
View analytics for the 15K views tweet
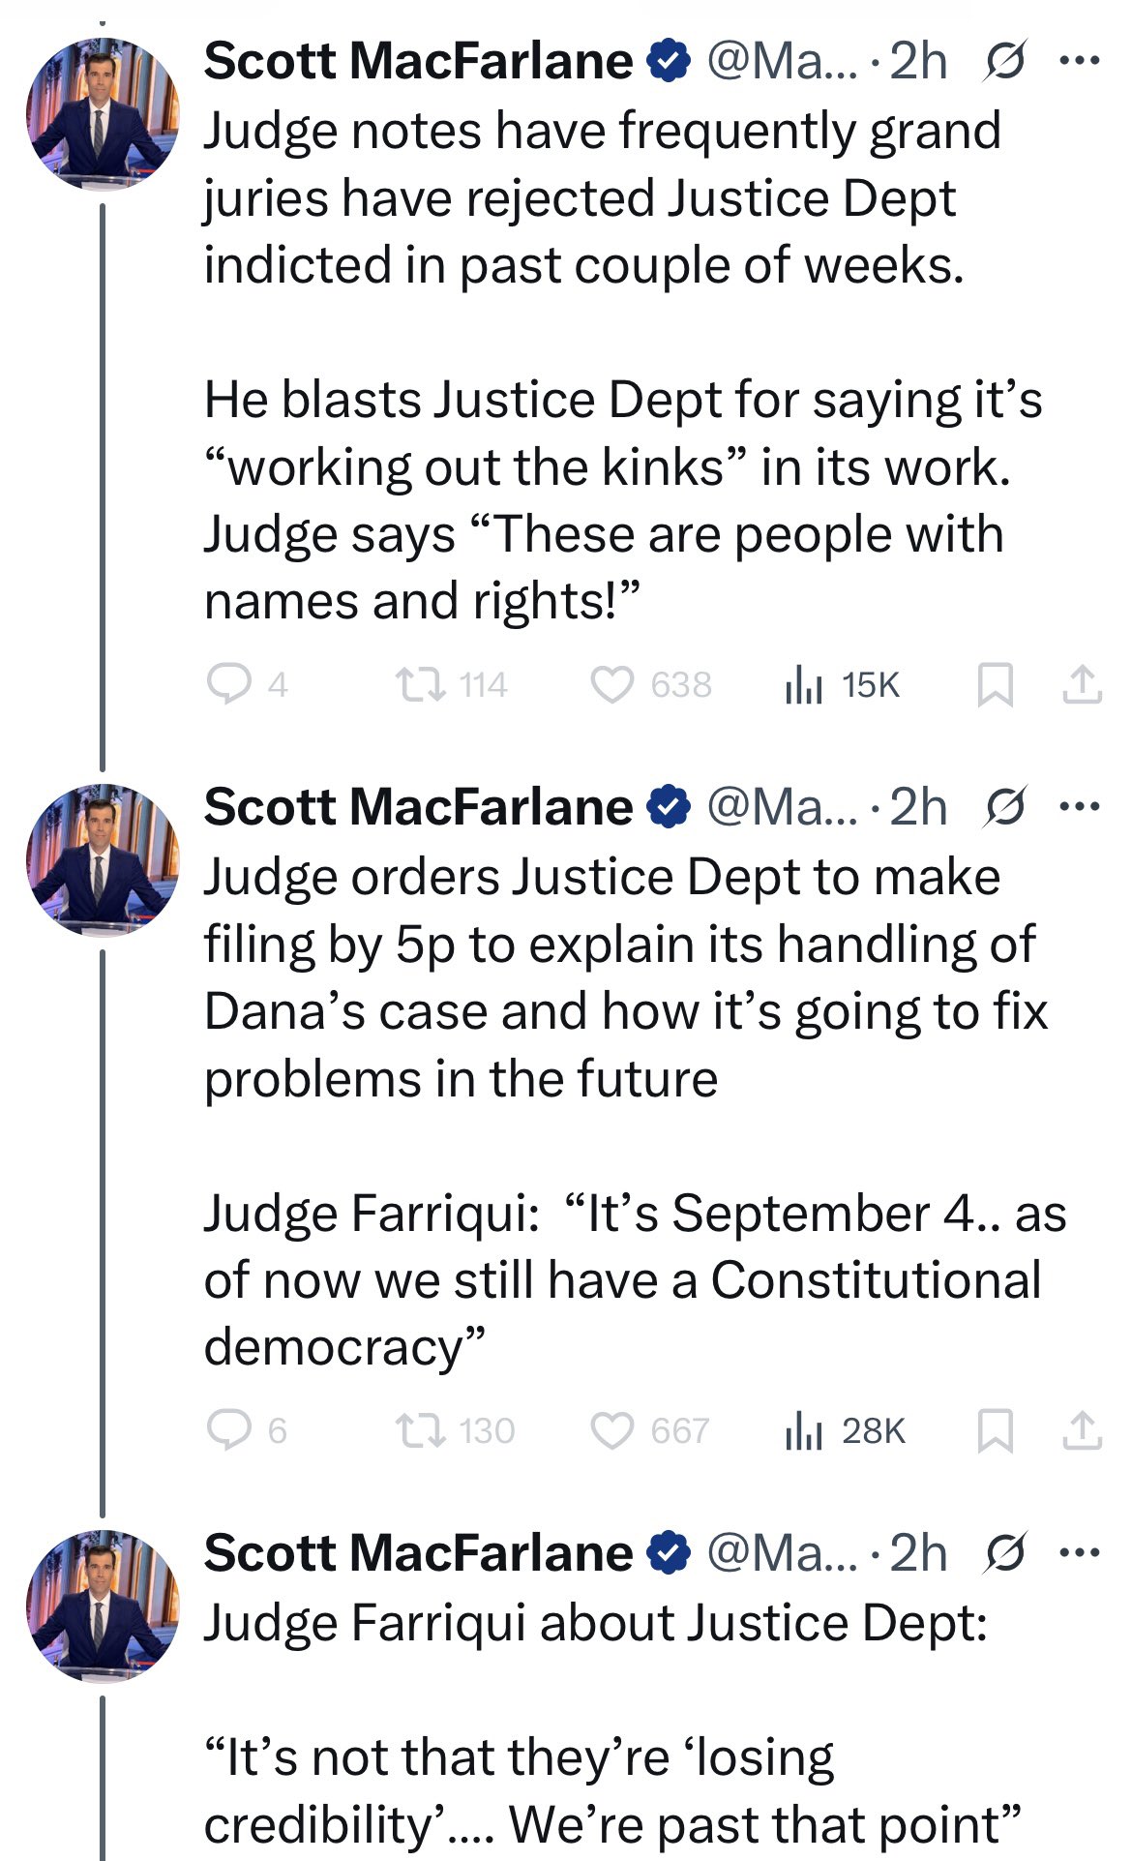pos(803,684)
